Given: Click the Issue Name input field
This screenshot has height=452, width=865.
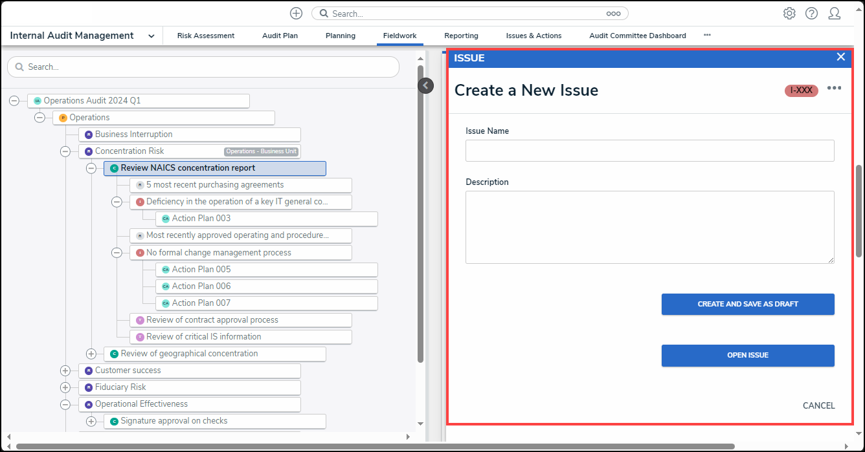Looking at the screenshot, I should pyautogui.click(x=649, y=151).
